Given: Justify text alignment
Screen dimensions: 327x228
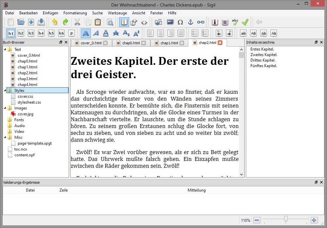Looking at the screenshot, I should point(181,33).
